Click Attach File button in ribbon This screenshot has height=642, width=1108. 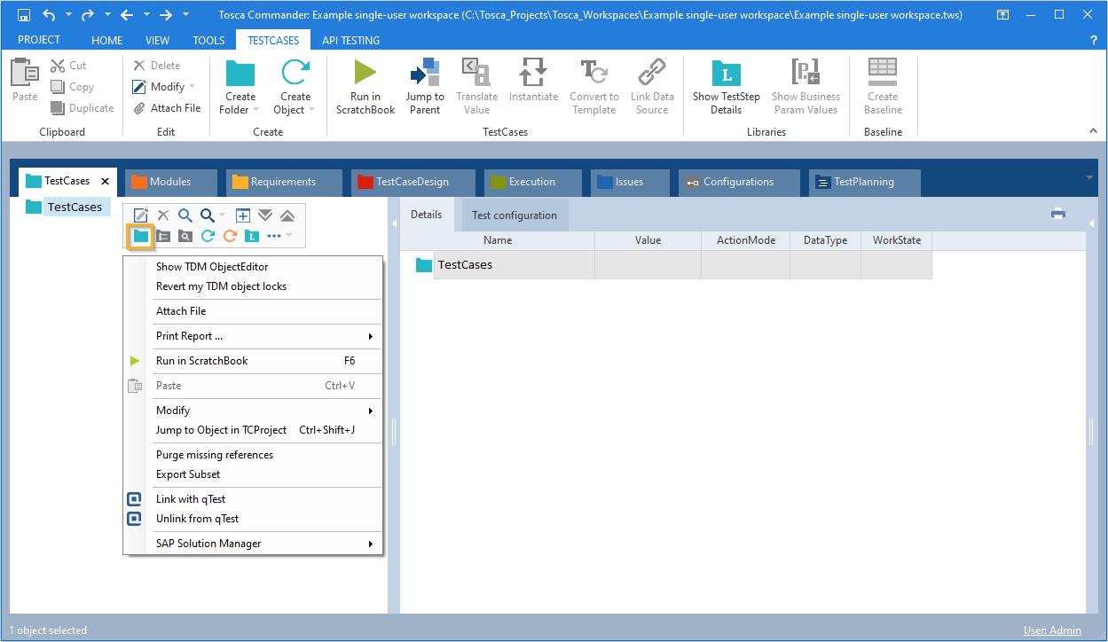pos(167,108)
